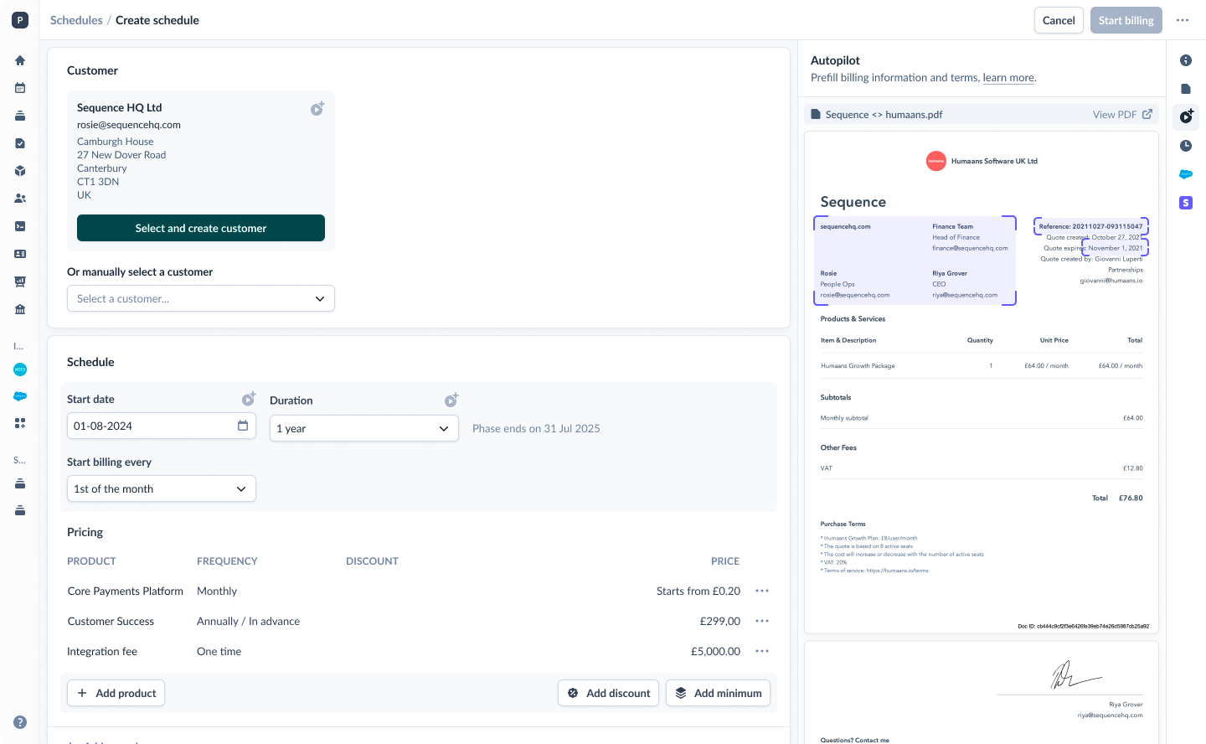Open the presentation chart sidebar icon
The image size is (1206, 744).
coord(20,282)
